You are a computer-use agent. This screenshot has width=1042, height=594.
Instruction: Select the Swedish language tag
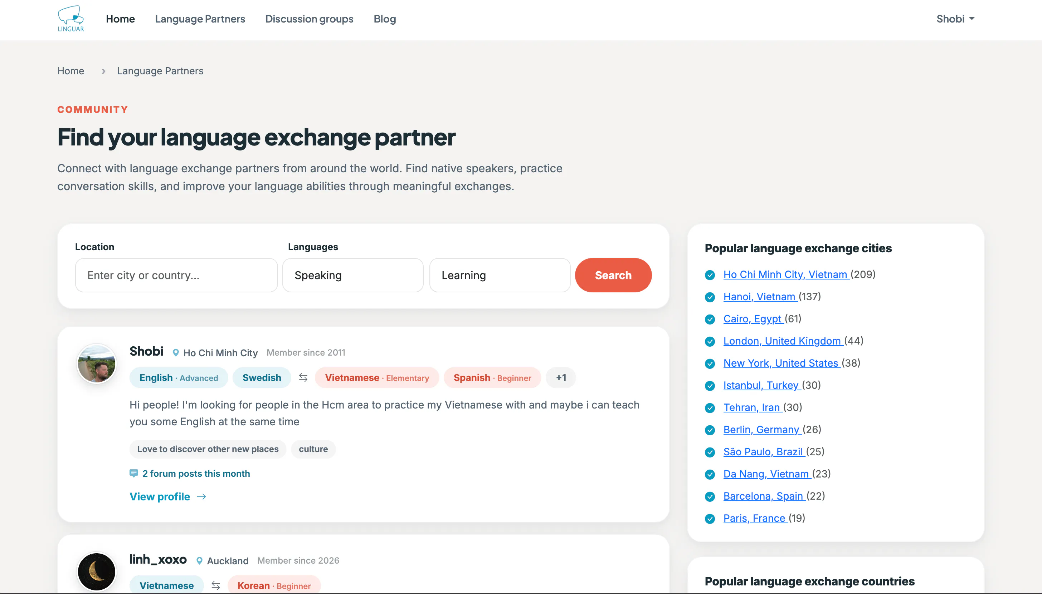pyautogui.click(x=262, y=378)
